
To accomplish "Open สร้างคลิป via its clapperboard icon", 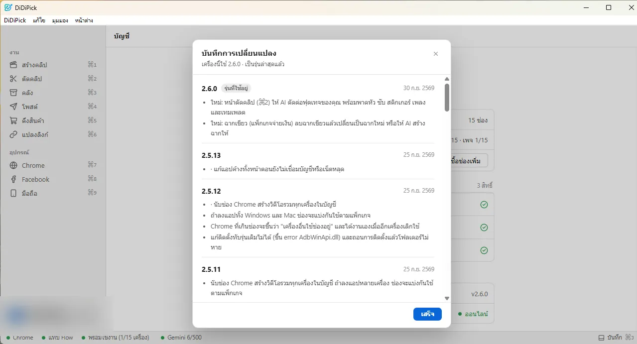I will pyautogui.click(x=13, y=65).
